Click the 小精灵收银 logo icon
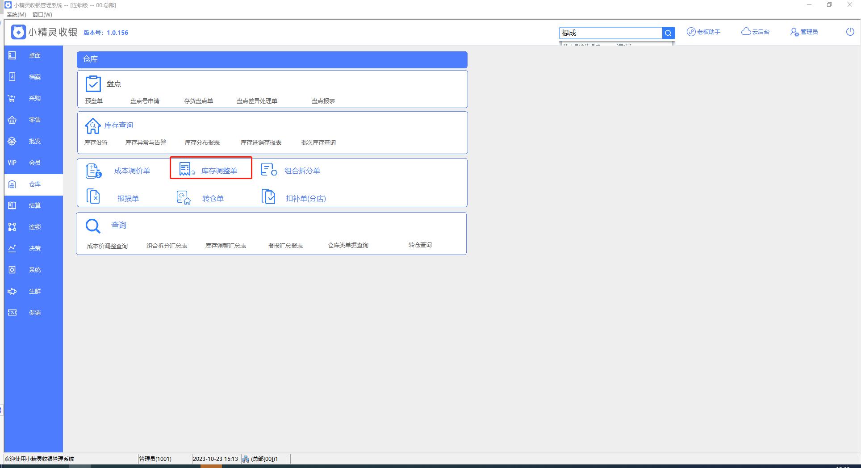This screenshot has height=468, width=861. 18,32
